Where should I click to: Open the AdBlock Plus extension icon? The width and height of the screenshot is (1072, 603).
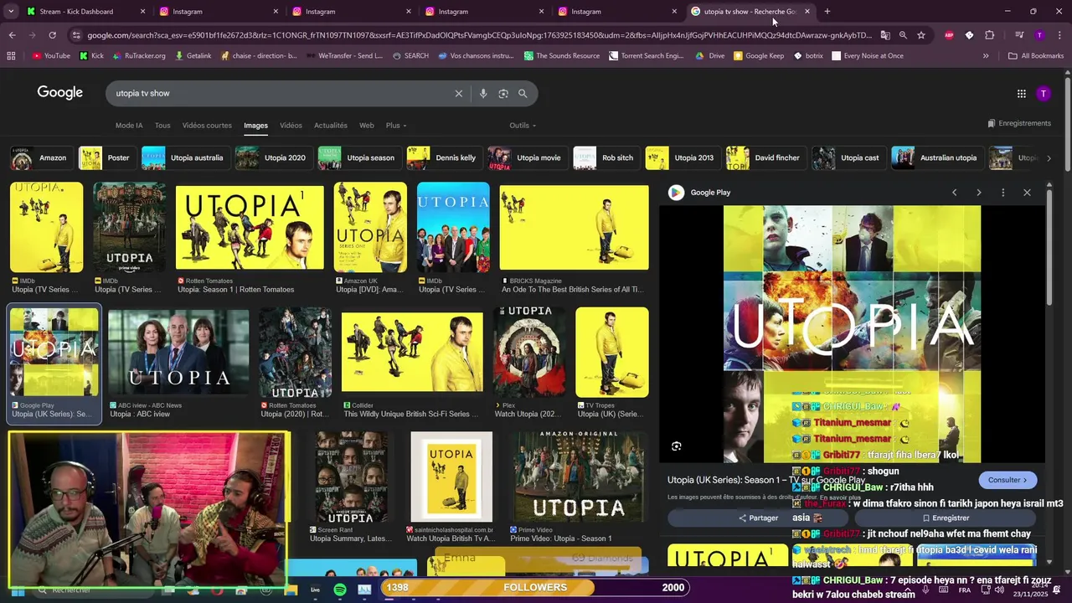(x=949, y=35)
